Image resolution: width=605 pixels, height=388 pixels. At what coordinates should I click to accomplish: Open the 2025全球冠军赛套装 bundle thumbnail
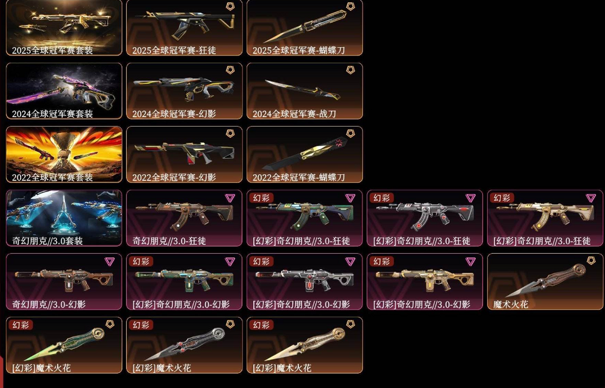click(64, 27)
